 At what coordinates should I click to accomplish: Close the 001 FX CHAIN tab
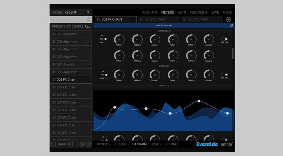(133, 19)
